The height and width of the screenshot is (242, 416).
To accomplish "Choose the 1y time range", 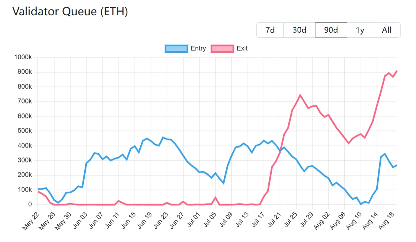I will [360, 30].
